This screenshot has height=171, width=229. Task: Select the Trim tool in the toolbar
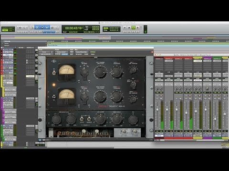click(37, 28)
